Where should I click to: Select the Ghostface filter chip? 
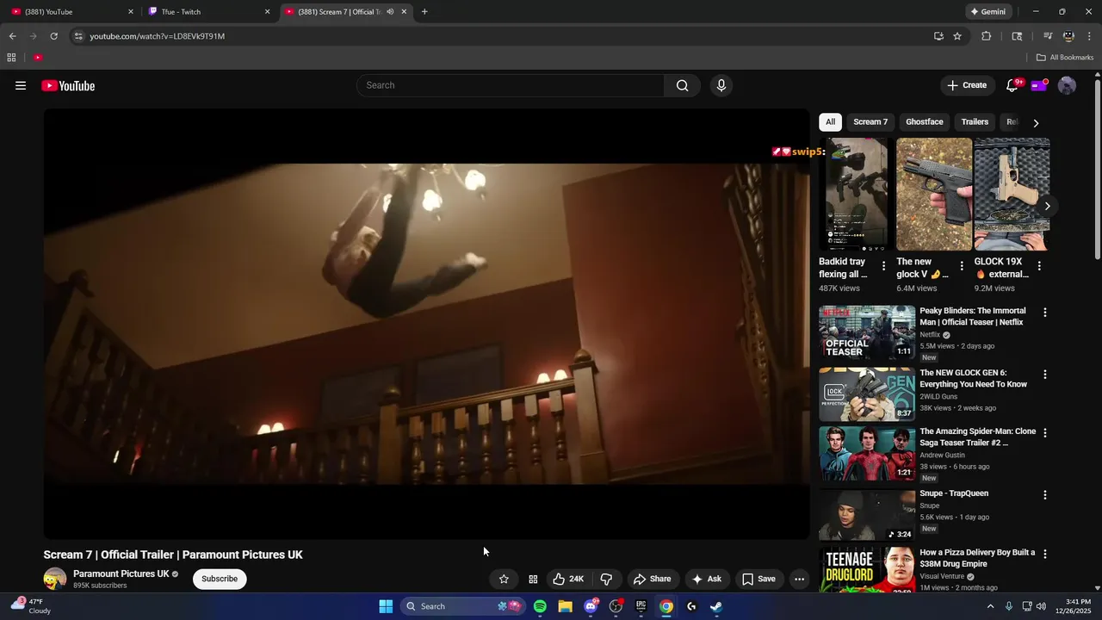point(925,122)
